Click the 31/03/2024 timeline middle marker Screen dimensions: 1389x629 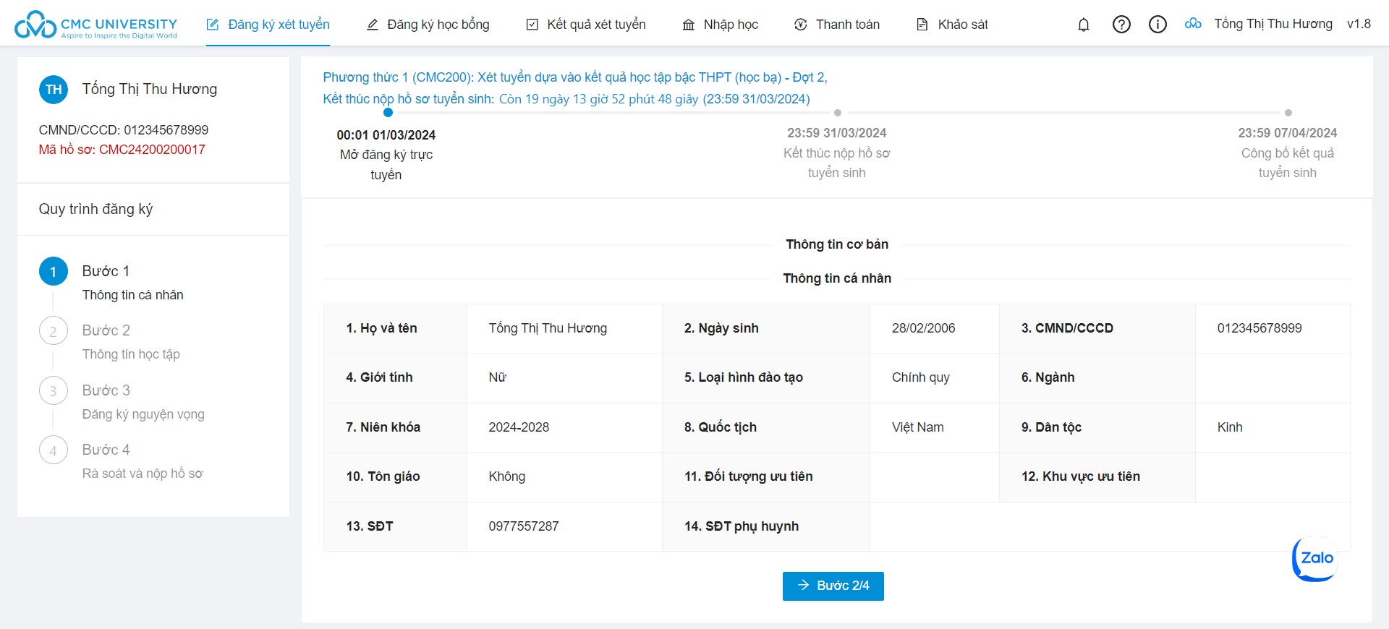(838, 113)
